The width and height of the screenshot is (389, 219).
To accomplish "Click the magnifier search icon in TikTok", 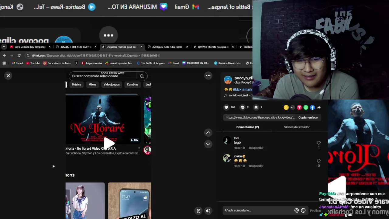I will [x=142, y=76].
